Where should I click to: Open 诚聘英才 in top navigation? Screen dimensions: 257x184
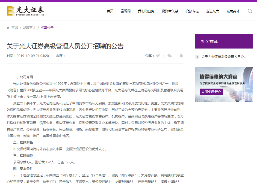point(233,11)
